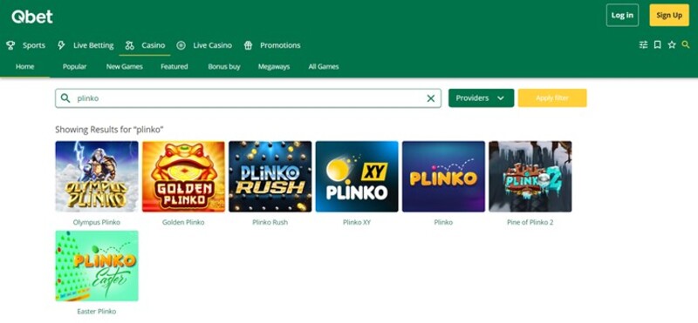This screenshot has width=698, height=323.
Task: Click the "Plinko" title under purple thumbnail
Action: pos(443,222)
